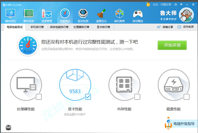Switch to 综合性能排行榜 tab
Viewport: 198px width, 133px height.
click(x=59, y=27)
